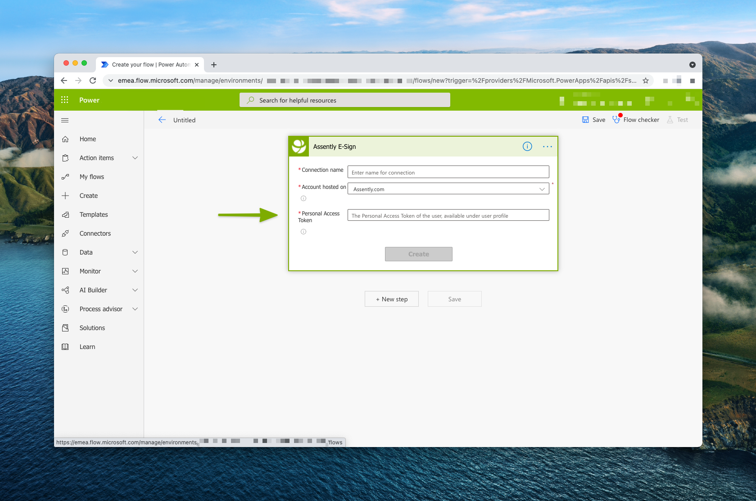Go back using the blue arrow
This screenshot has width=756, height=501.
tap(162, 120)
